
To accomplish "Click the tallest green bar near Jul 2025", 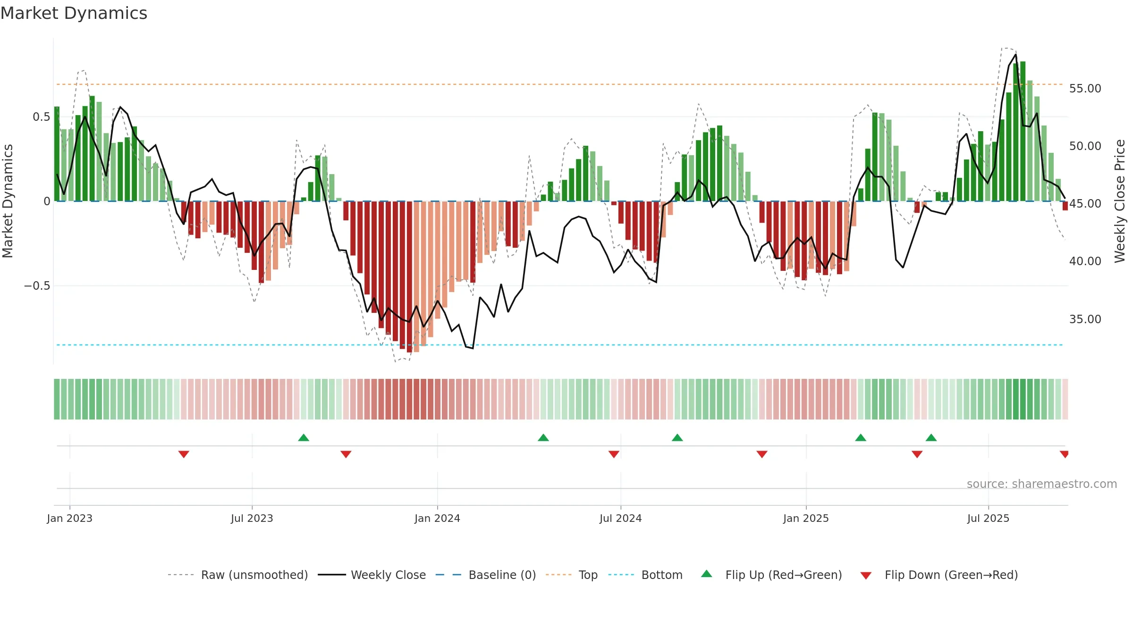I will click(x=1023, y=131).
